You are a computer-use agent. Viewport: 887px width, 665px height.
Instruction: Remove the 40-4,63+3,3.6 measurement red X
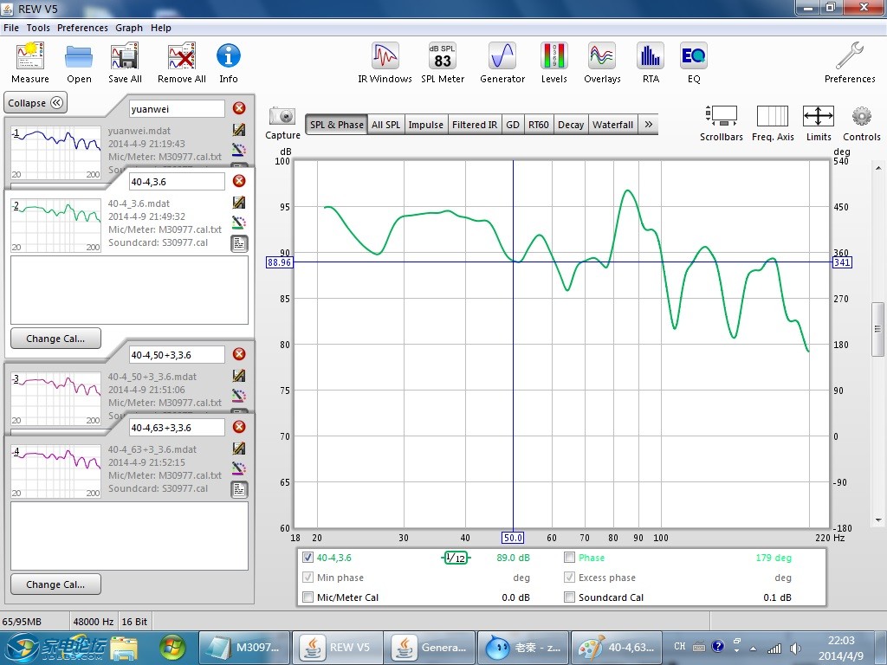tap(239, 427)
